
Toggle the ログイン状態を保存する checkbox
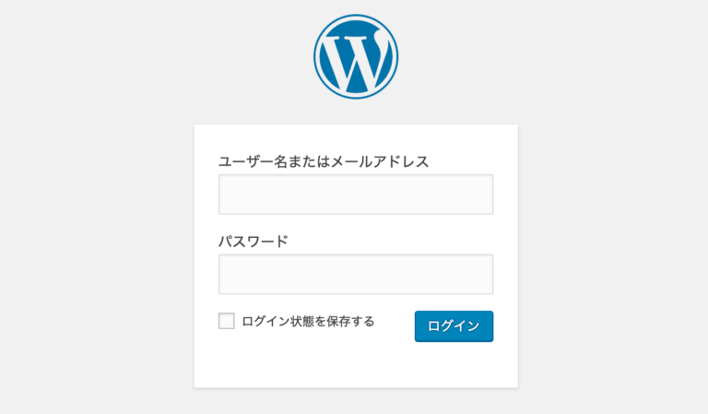(x=227, y=321)
